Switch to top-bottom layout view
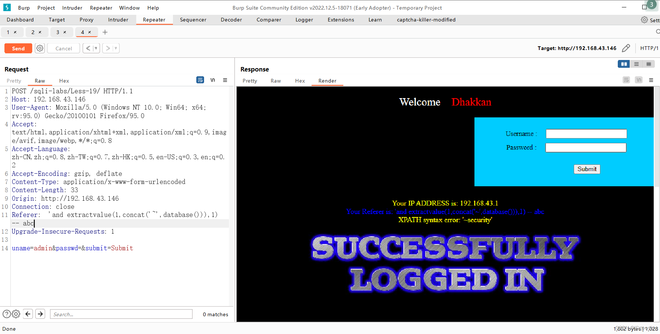 637,64
